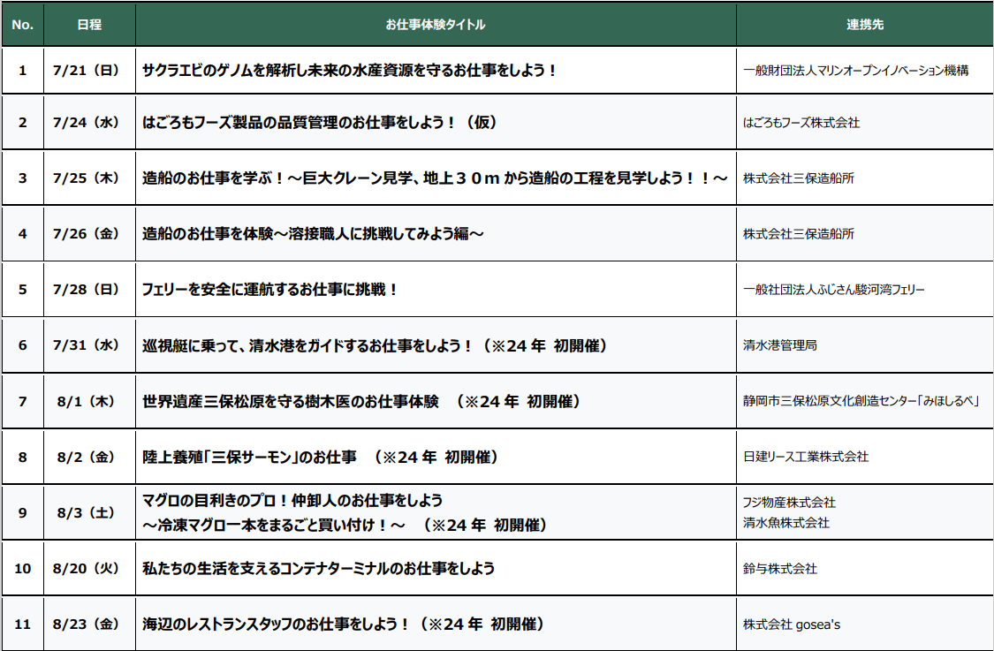The image size is (994, 651).
Task: Select date cell 7/28（日）
Action: 89,290
